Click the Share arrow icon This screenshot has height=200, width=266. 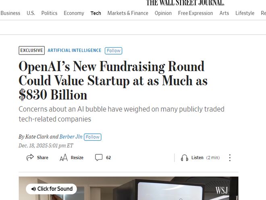[30, 158]
